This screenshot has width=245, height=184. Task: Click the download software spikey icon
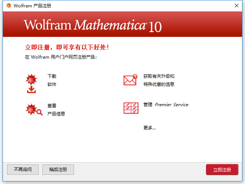(x=31, y=83)
